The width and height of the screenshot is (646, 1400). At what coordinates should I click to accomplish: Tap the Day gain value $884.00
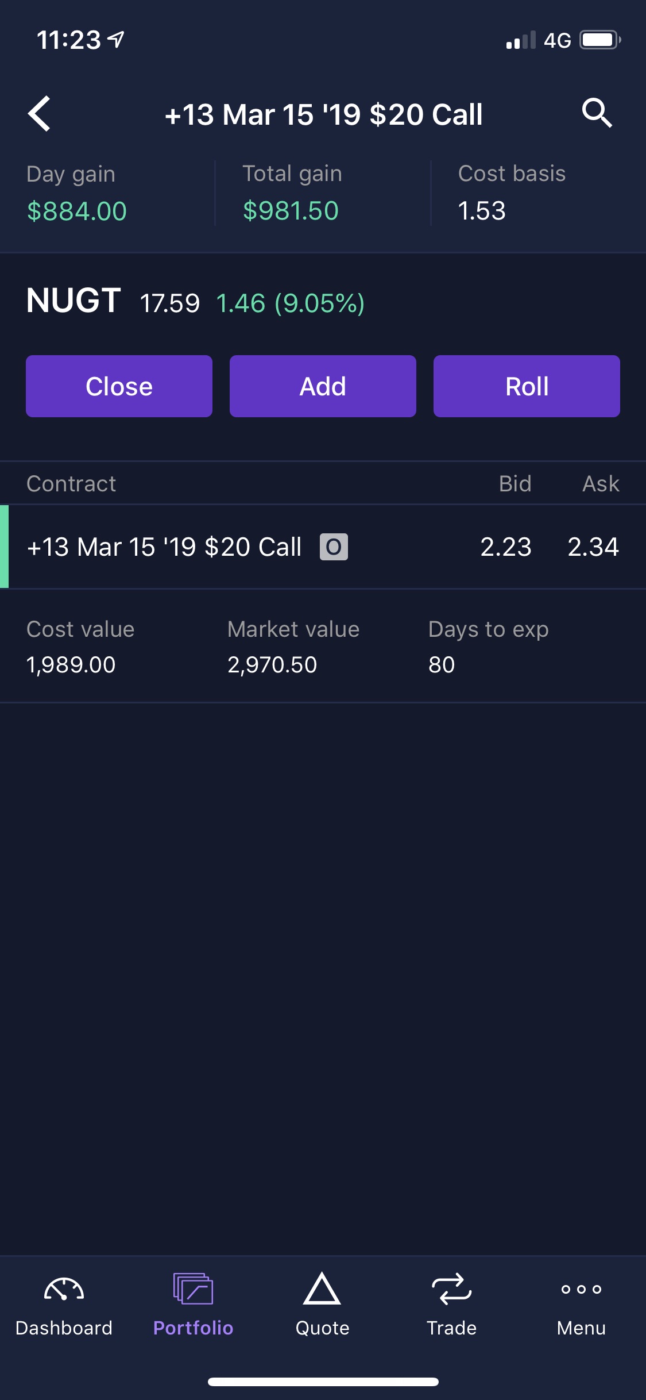77,211
